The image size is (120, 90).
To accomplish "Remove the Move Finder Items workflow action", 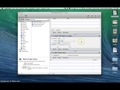I will point(99,52).
